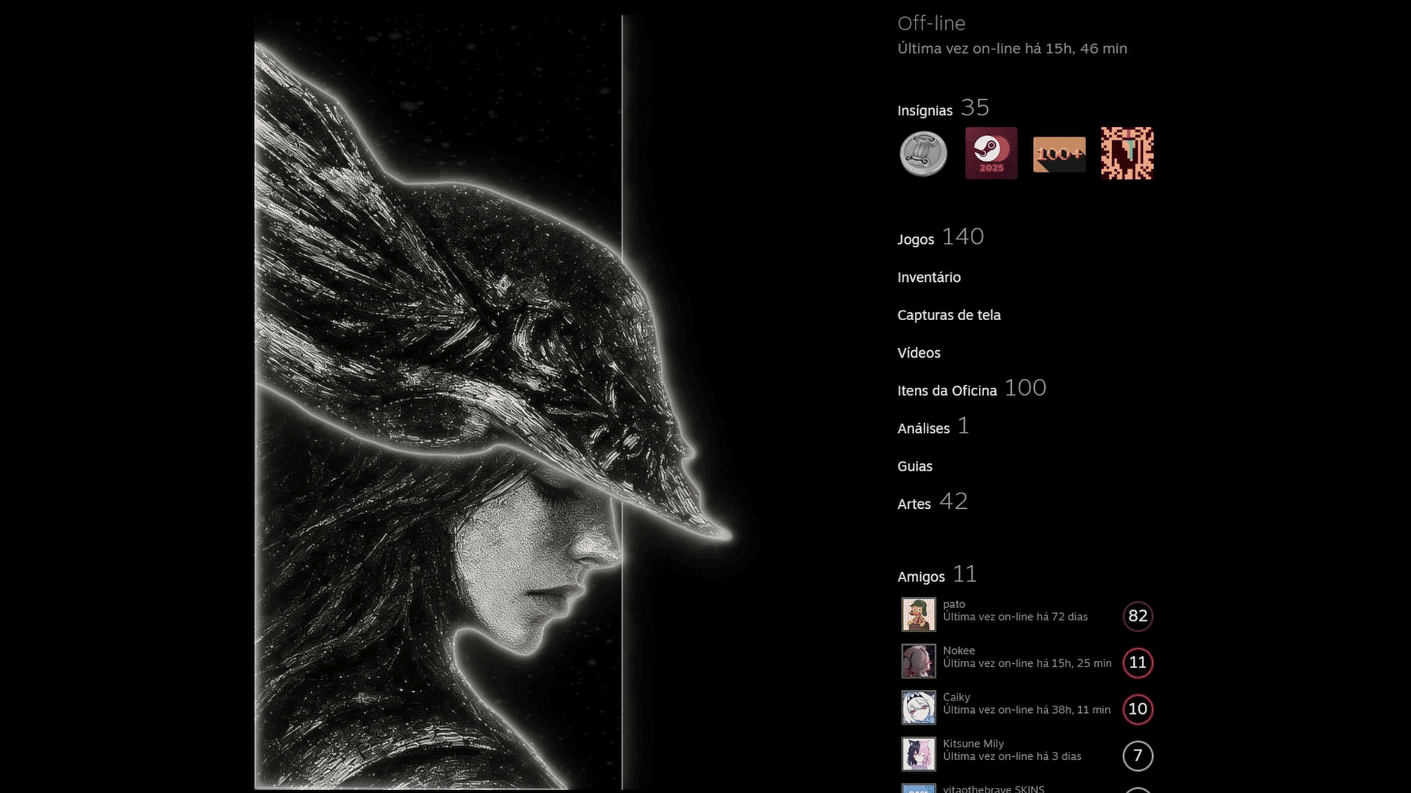This screenshot has height=793, width=1411.
Task: Open the pixelated red badge icon
Action: (1127, 153)
